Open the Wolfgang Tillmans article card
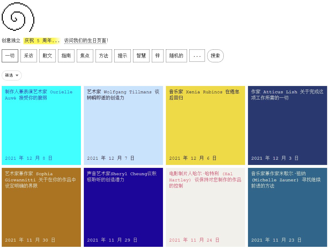 coord(123,125)
